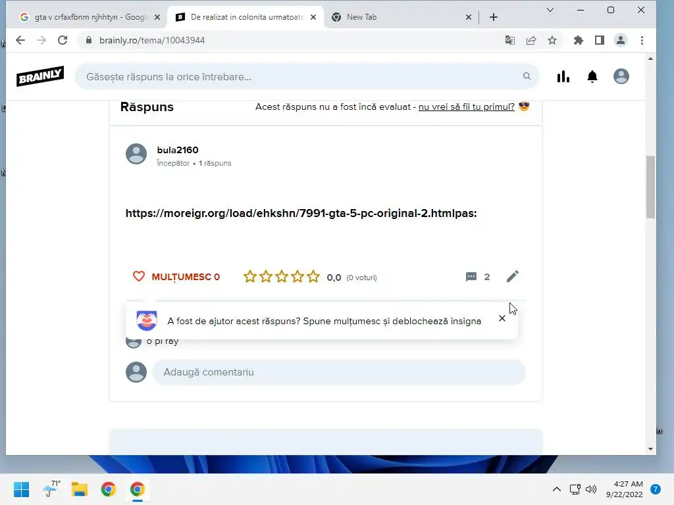The height and width of the screenshot is (505, 674).
Task: Toggle Chrome side panel icon
Action: 600,40
